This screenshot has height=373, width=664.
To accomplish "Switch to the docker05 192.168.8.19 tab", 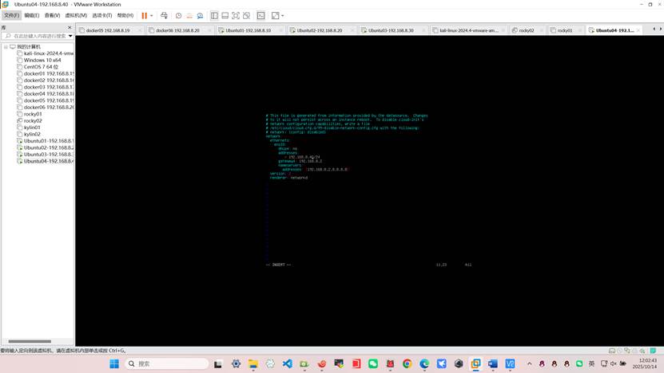I will coord(108,30).
